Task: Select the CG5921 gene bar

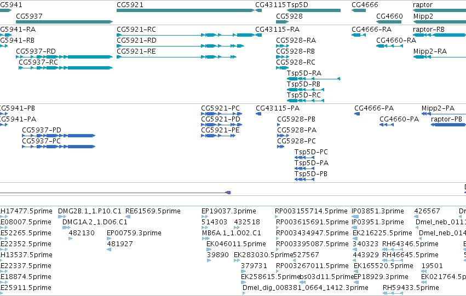Action: tap(186, 10)
